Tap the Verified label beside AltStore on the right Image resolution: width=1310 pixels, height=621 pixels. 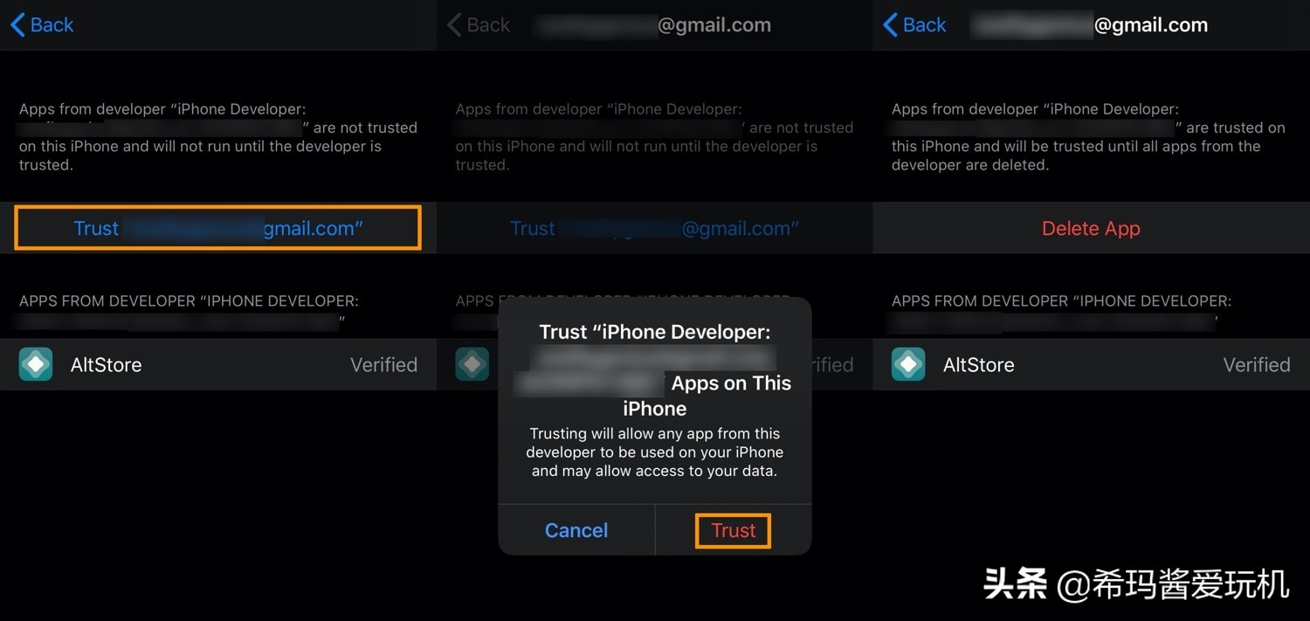click(1257, 364)
